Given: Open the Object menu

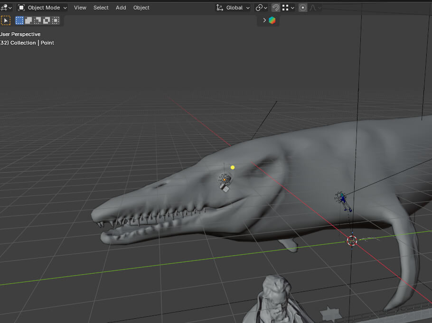Looking at the screenshot, I should pos(141,8).
